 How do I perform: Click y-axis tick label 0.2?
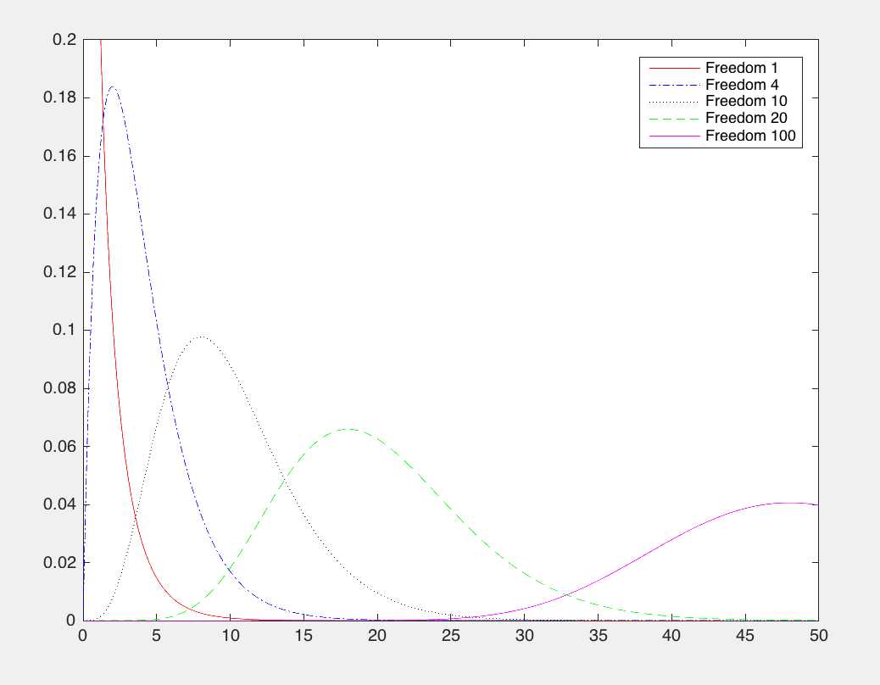click(64, 40)
